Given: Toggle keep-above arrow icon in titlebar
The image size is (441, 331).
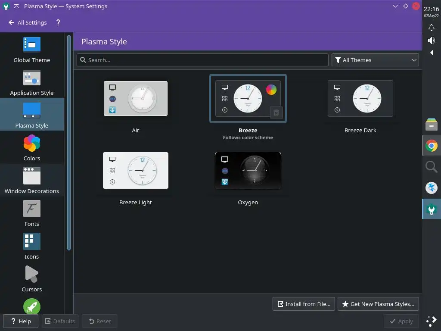Looking at the screenshot, I should [x=16, y=6].
